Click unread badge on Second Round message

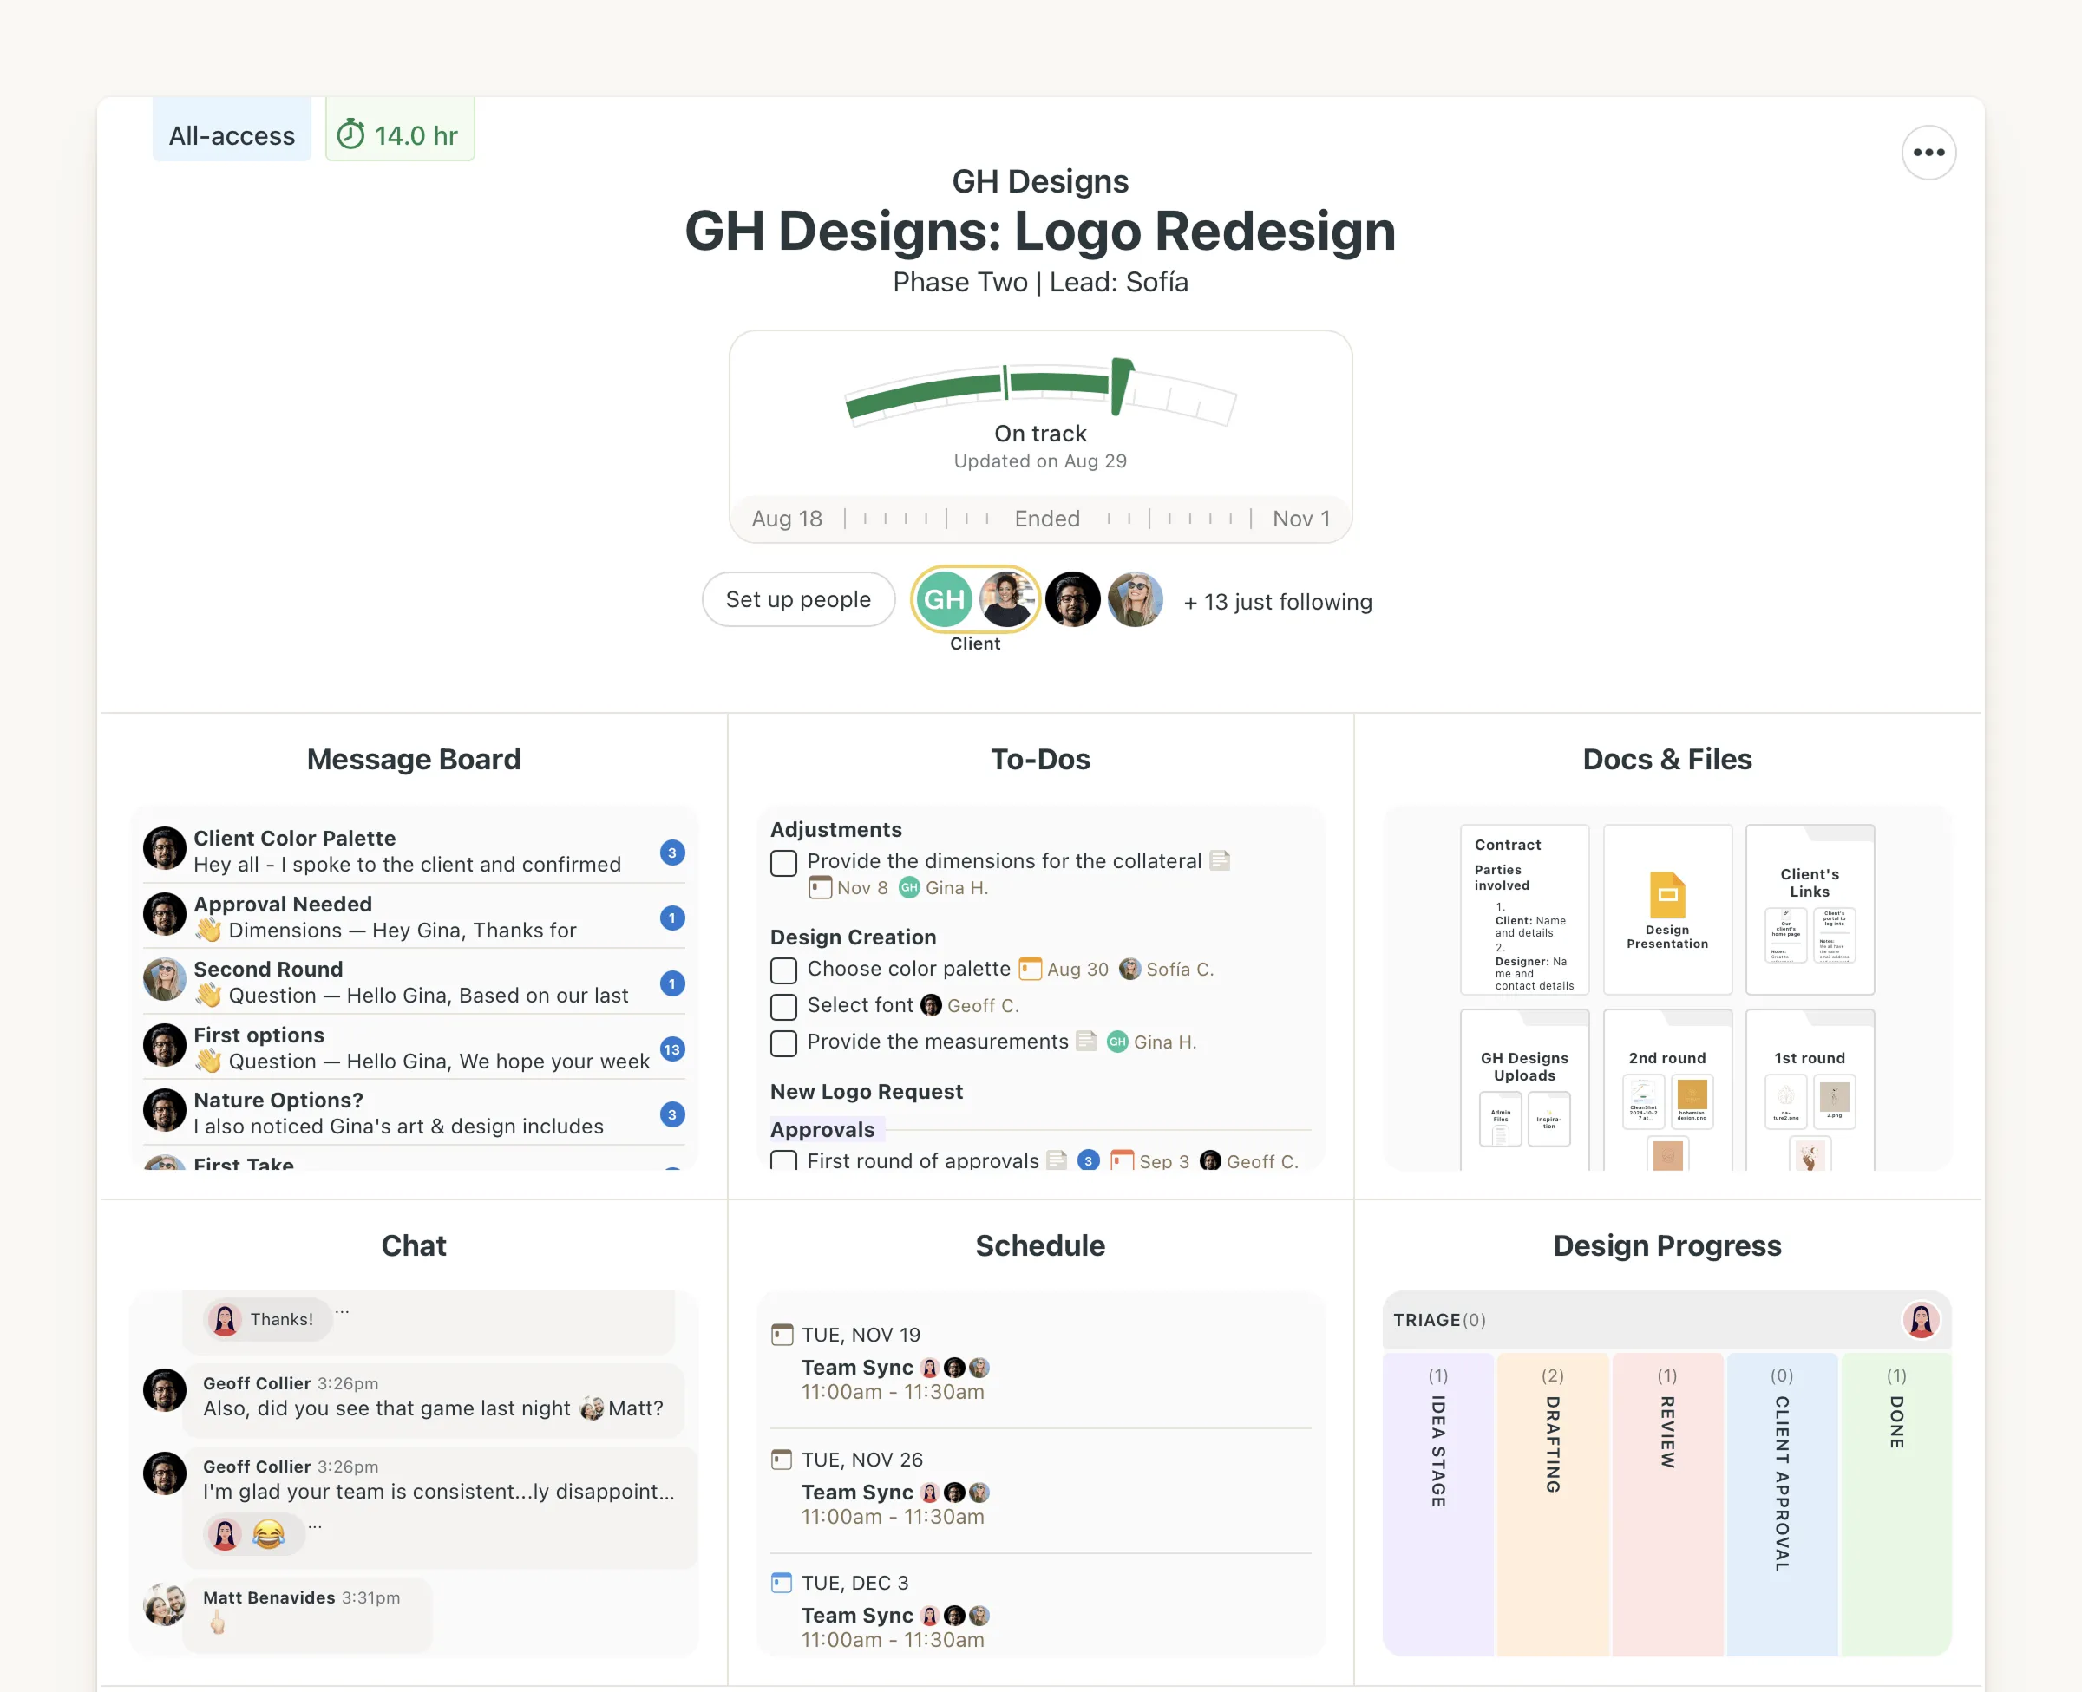(671, 983)
